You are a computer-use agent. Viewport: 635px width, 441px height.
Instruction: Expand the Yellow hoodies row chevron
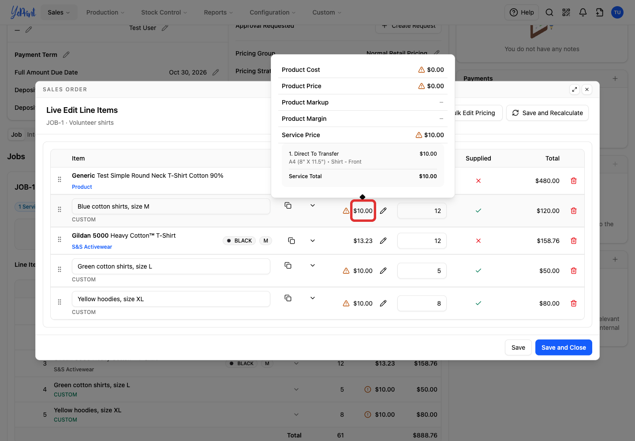(313, 298)
